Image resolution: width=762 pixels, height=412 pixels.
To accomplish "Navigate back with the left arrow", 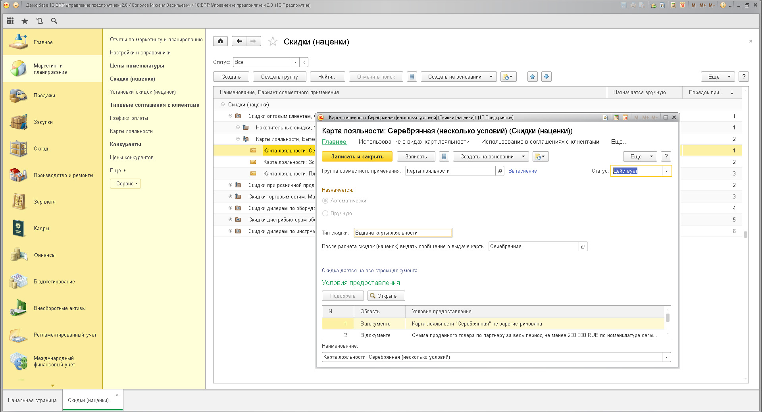I will [x=239, y=41].
